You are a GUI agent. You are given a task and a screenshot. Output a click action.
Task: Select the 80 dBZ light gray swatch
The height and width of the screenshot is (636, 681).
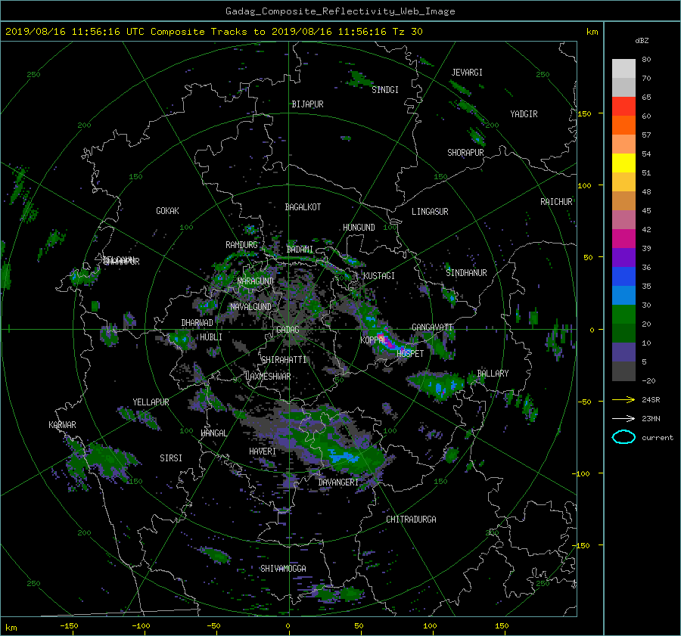tap(623, 68)
